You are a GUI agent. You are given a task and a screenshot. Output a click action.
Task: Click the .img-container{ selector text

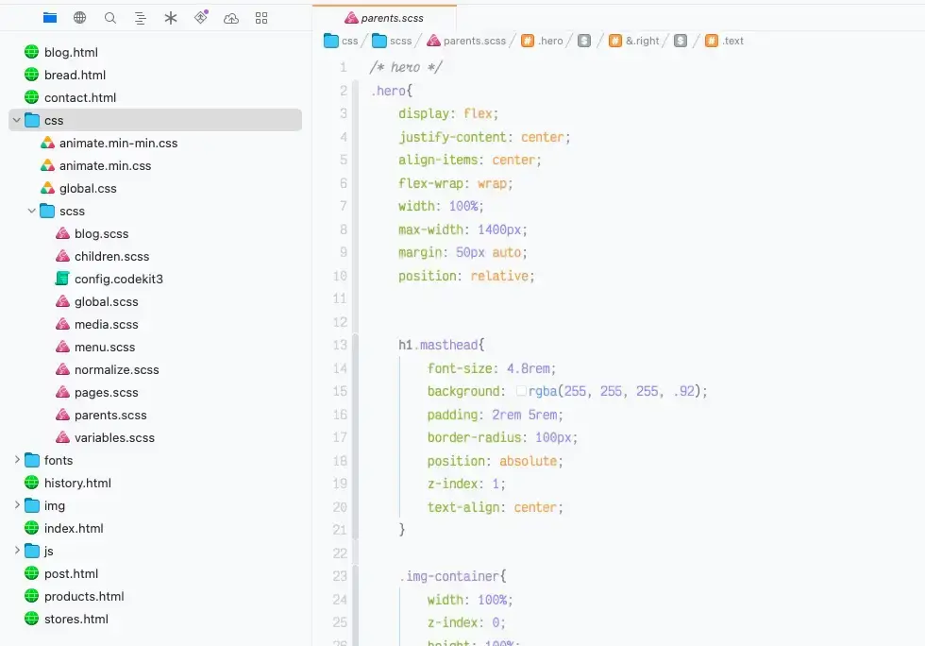point(452,576)
